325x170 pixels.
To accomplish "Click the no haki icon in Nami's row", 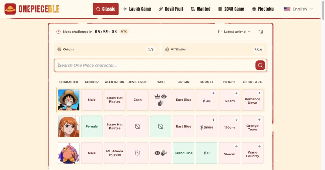I will pyautogui.click(x=161, y=126).
